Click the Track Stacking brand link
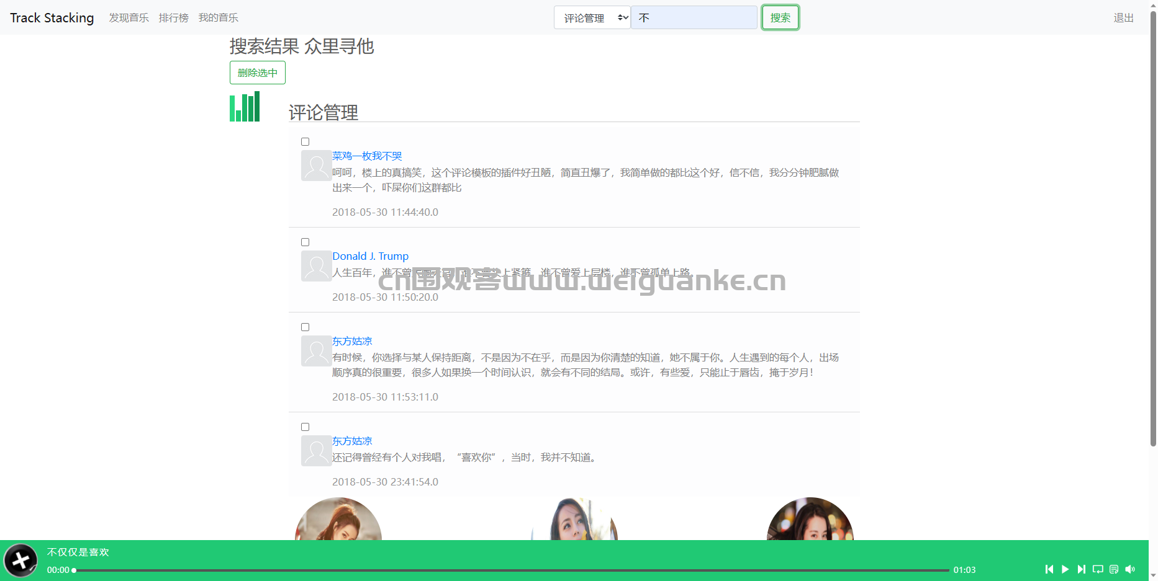 pos(52,17)
